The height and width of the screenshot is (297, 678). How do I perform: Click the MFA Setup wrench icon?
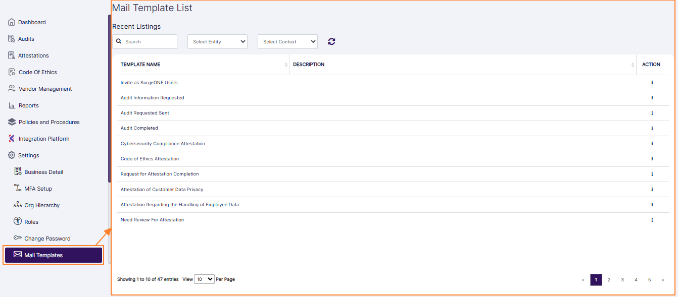coord(18,188)
